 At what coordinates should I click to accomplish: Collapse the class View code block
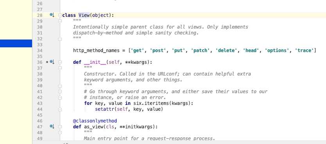click(x=60, y=15)
